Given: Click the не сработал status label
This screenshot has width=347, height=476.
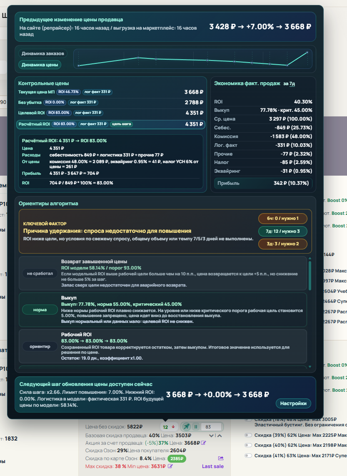Looking at the screenshot, I should 40,274.
